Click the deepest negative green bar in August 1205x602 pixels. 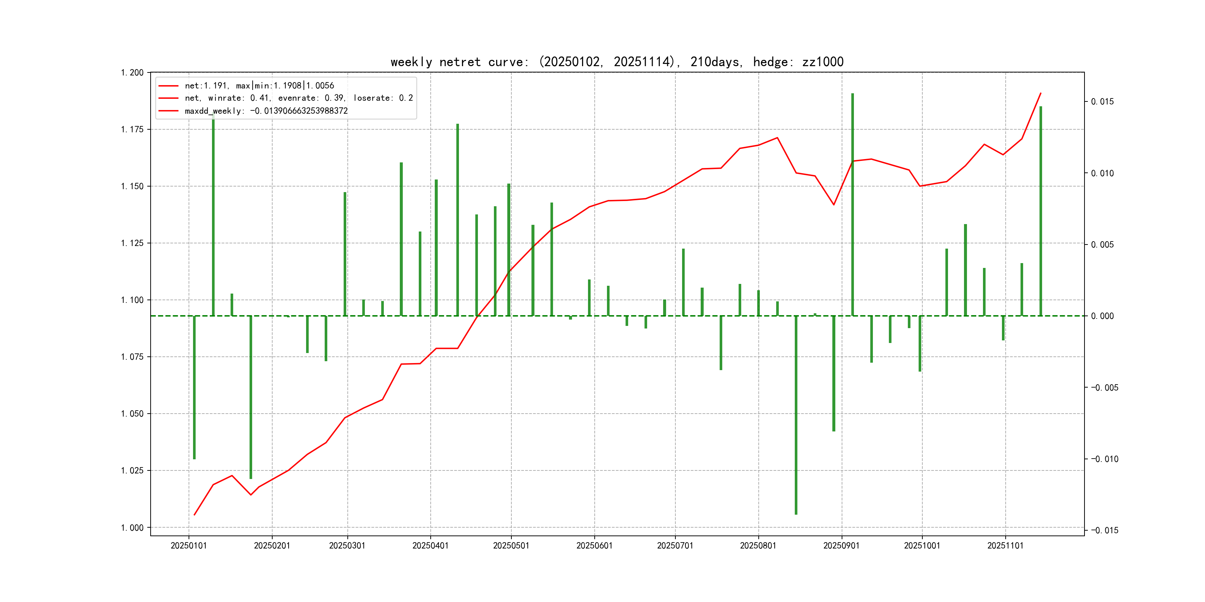(x=796, y=416)
